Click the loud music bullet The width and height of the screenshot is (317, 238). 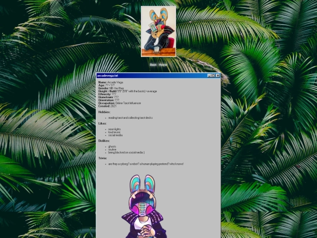click(x=114, y=132)
